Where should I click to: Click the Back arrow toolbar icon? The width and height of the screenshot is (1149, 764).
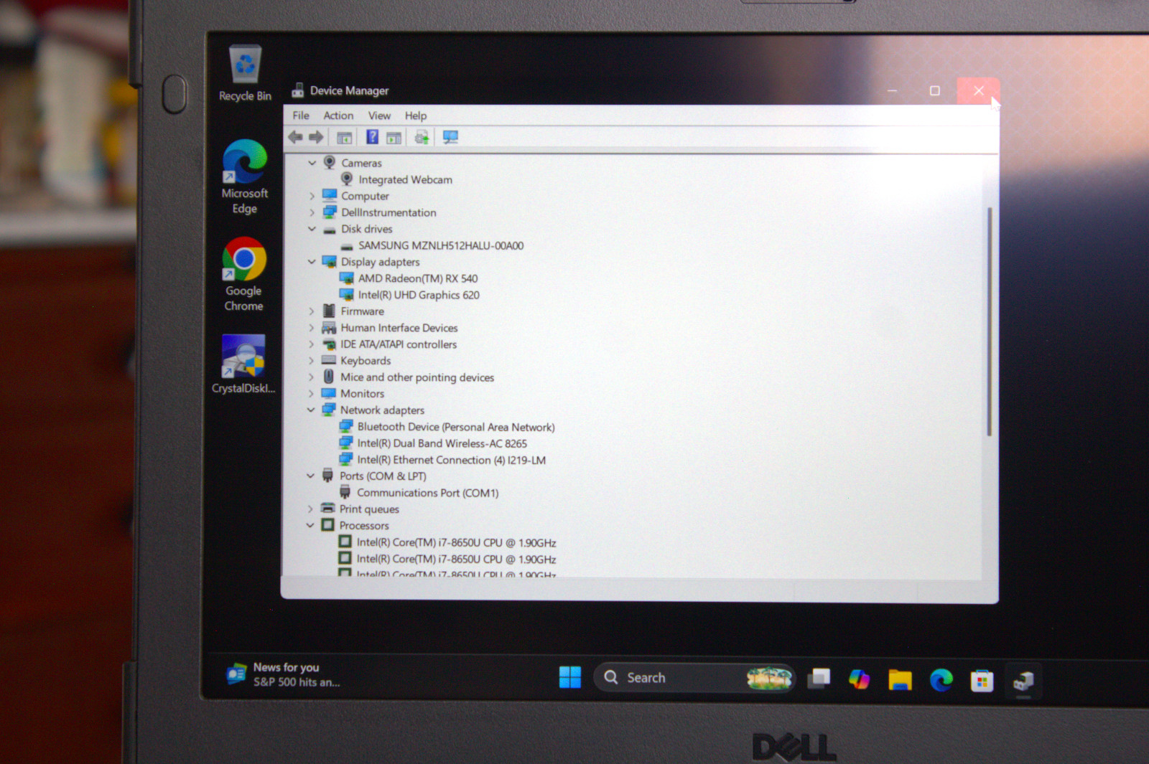tap(295, 137)
